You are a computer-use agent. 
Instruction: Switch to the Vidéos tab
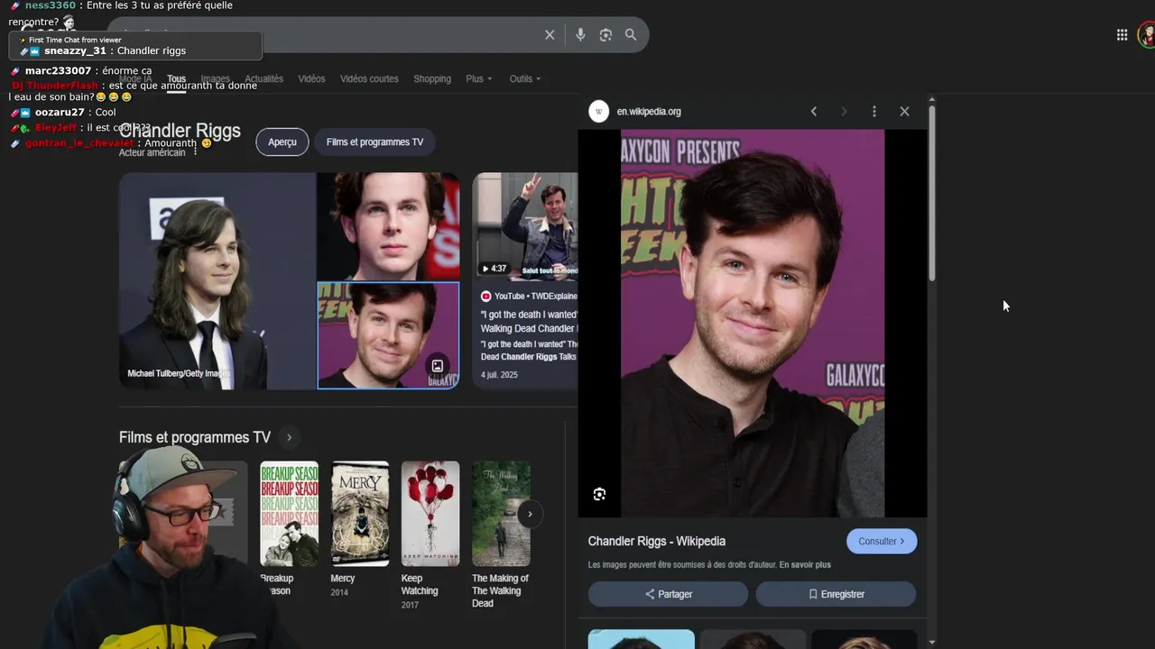point(311,79)
